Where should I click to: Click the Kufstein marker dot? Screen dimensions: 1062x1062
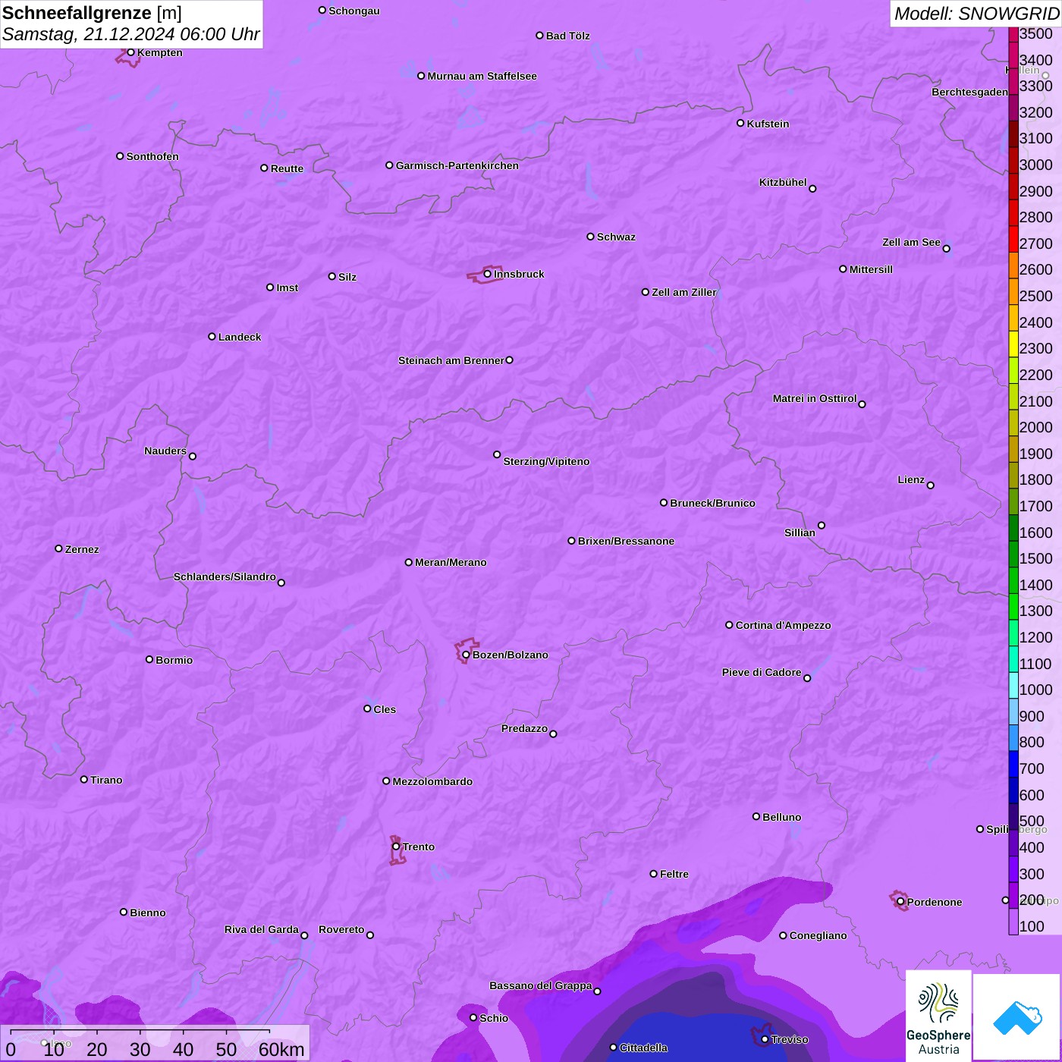740,123
